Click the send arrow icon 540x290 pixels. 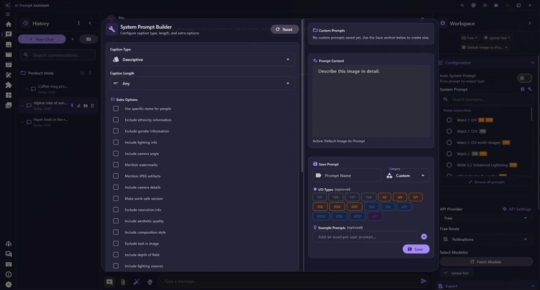pos(423,281)
